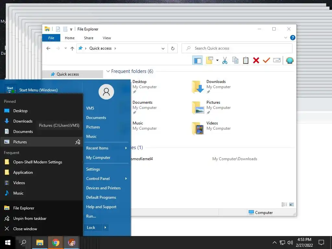Screen dimensions: 332x249
Task: Open the View ribbon tab
Action: pyautogui.click(x=107, y=38)
